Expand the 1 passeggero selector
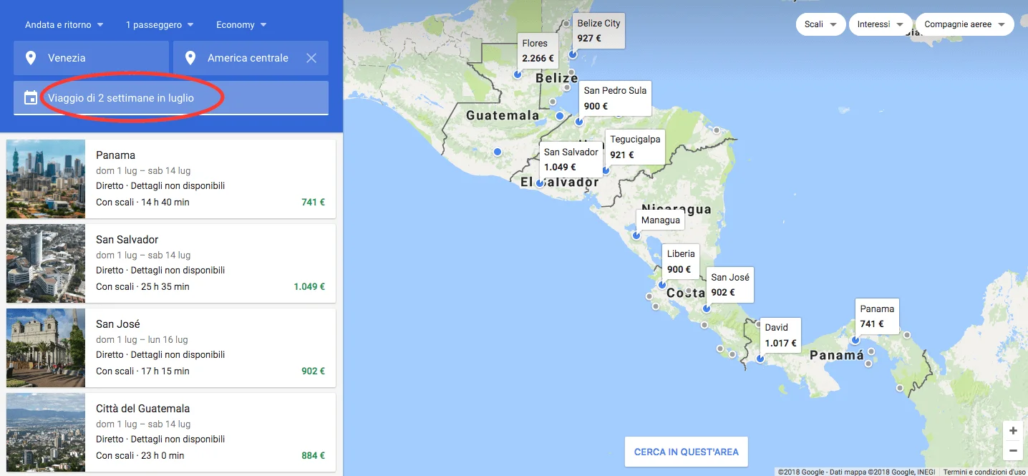 160,25
